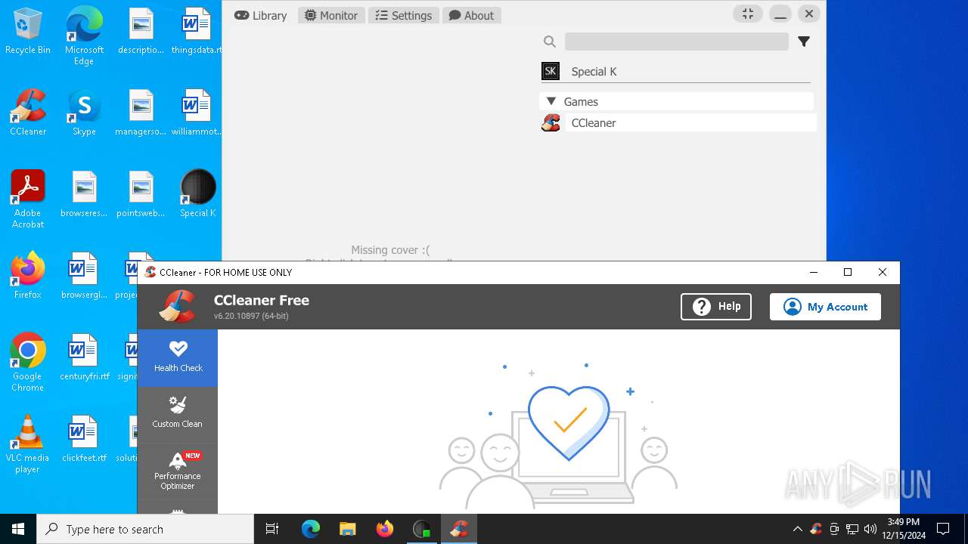968x544 pixels.
Task: Click the search field in Special K library
Action: point(676,42)
